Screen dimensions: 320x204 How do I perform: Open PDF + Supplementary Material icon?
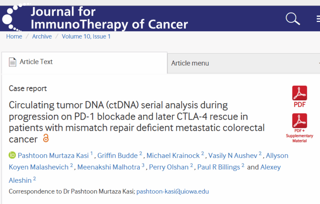tap(299, 128)
